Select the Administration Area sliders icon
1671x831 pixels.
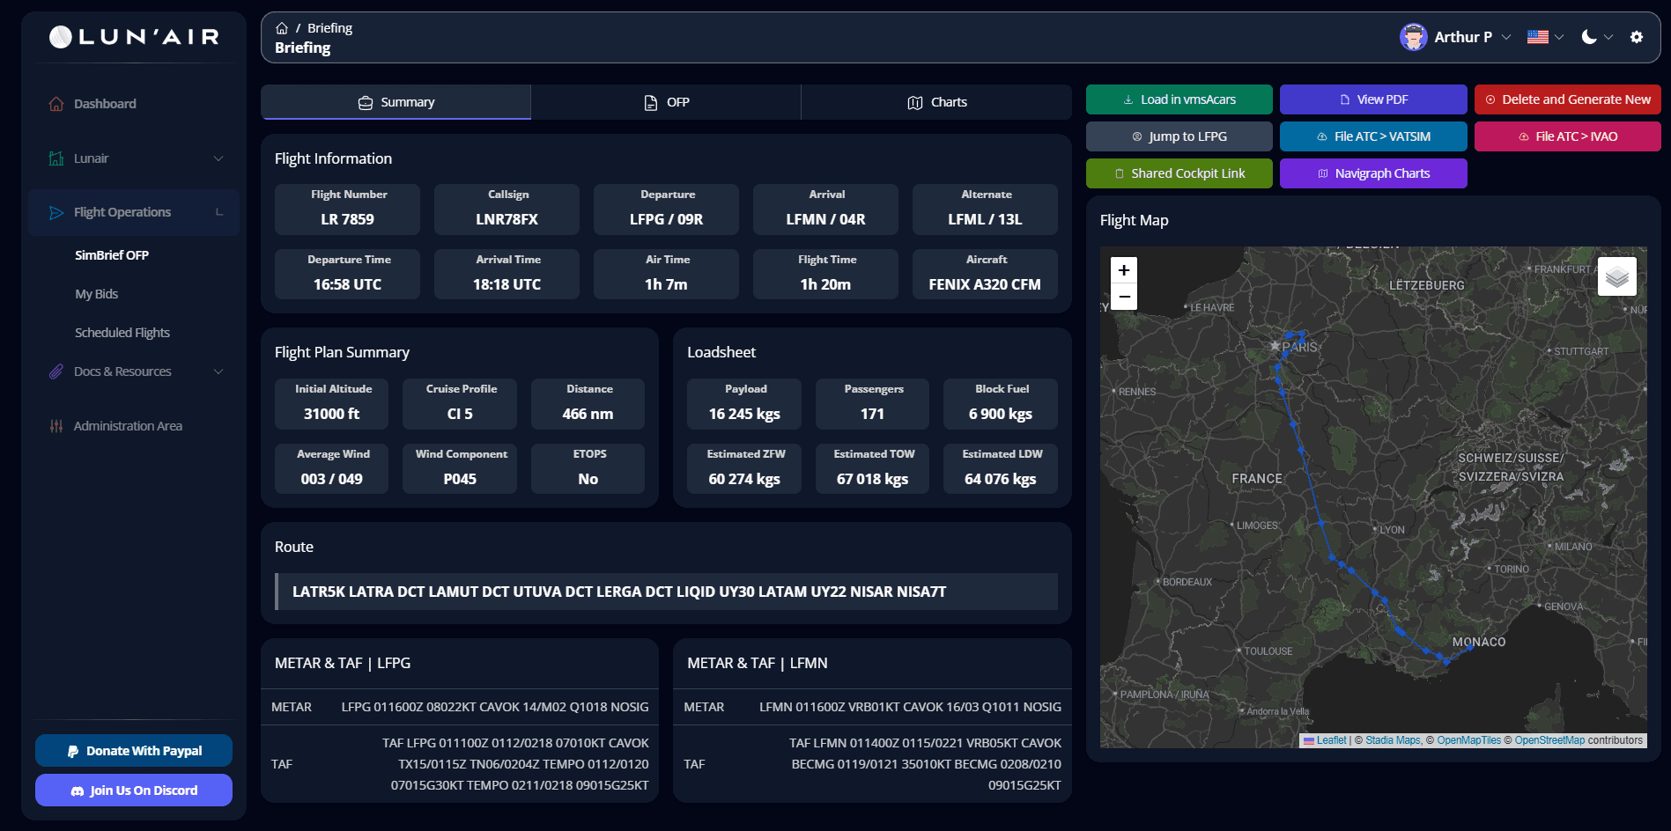[55, 425]
